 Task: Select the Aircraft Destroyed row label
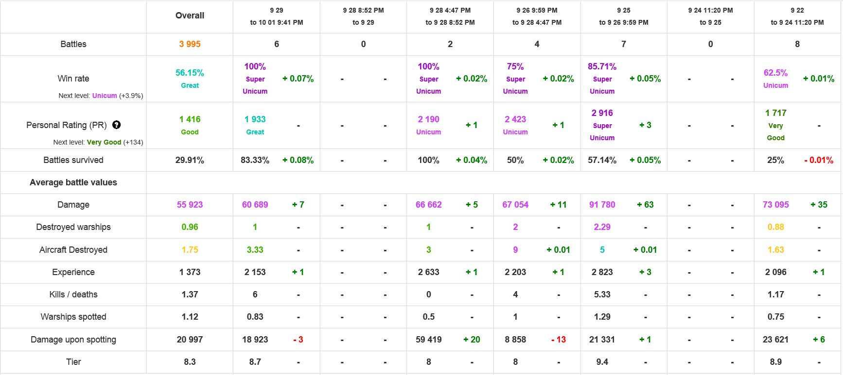(x=73, y=250)
